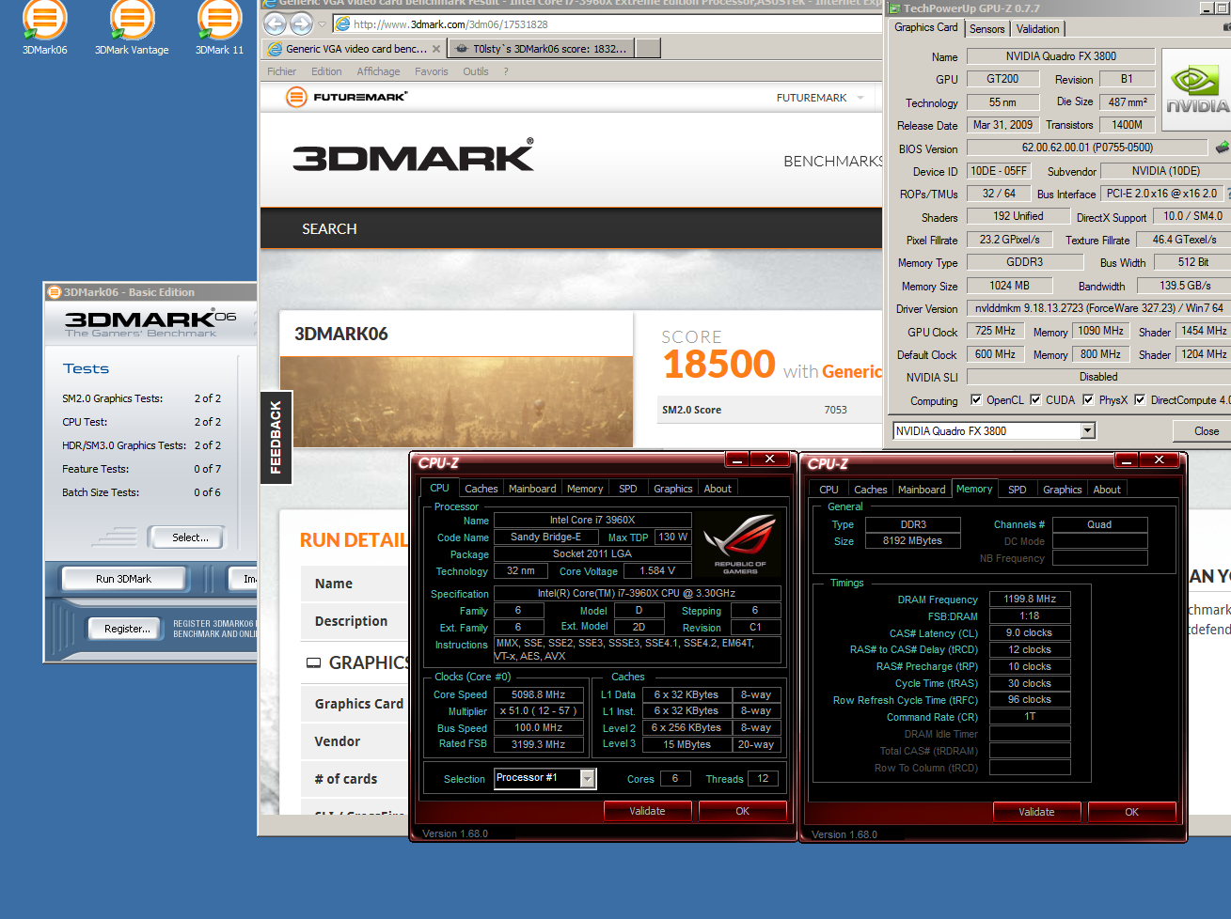Switch to the Validation tab in GPU-Z
This screenshot has width=1231, height=919.
(x=1038, y=29)
